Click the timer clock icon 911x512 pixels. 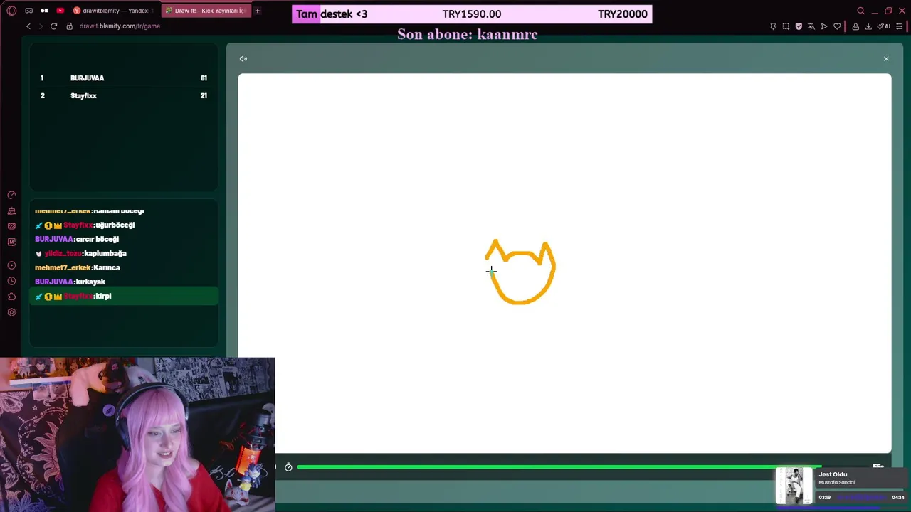click(x=288, y=467)
